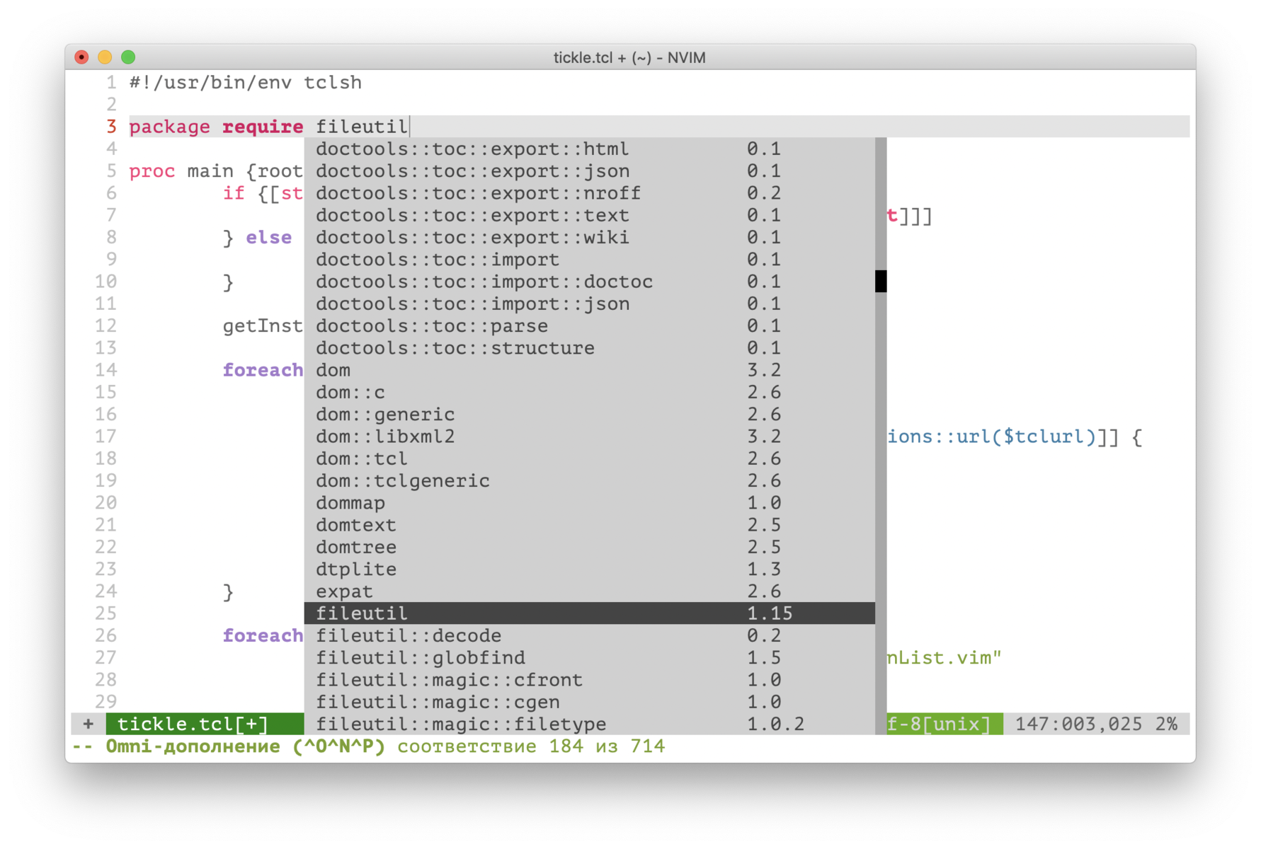Select expat 2.6 completion entry
This screenshot has height=849, width=1261.
pos(590,591)
